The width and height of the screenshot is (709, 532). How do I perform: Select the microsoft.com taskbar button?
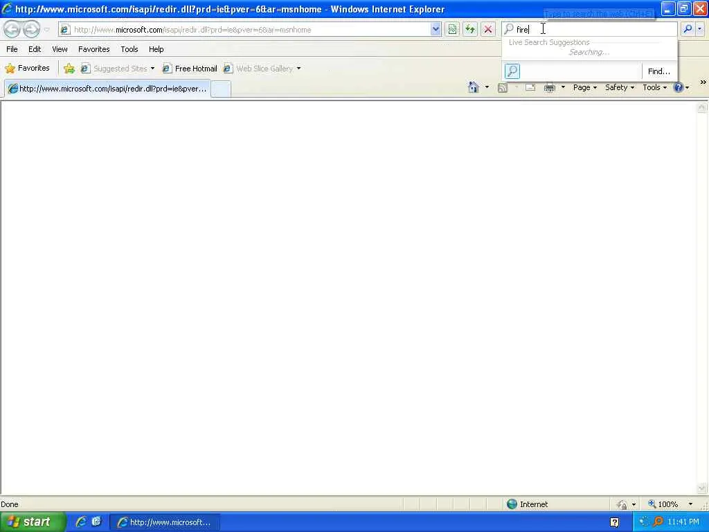pyautogui.click(x=165, y=522)
